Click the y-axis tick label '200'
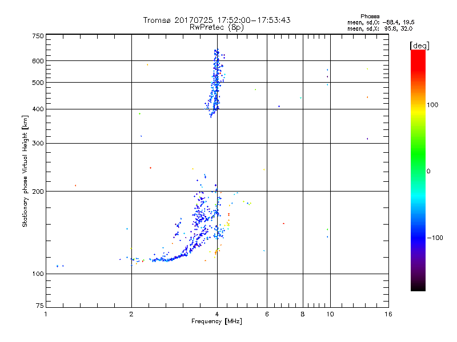 point(38,192)
